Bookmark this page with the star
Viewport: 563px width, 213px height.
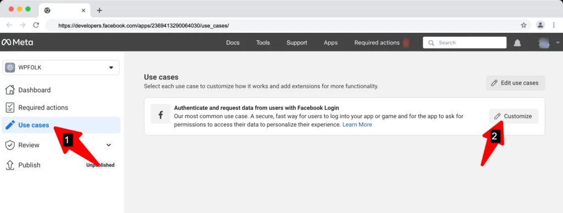523,25
